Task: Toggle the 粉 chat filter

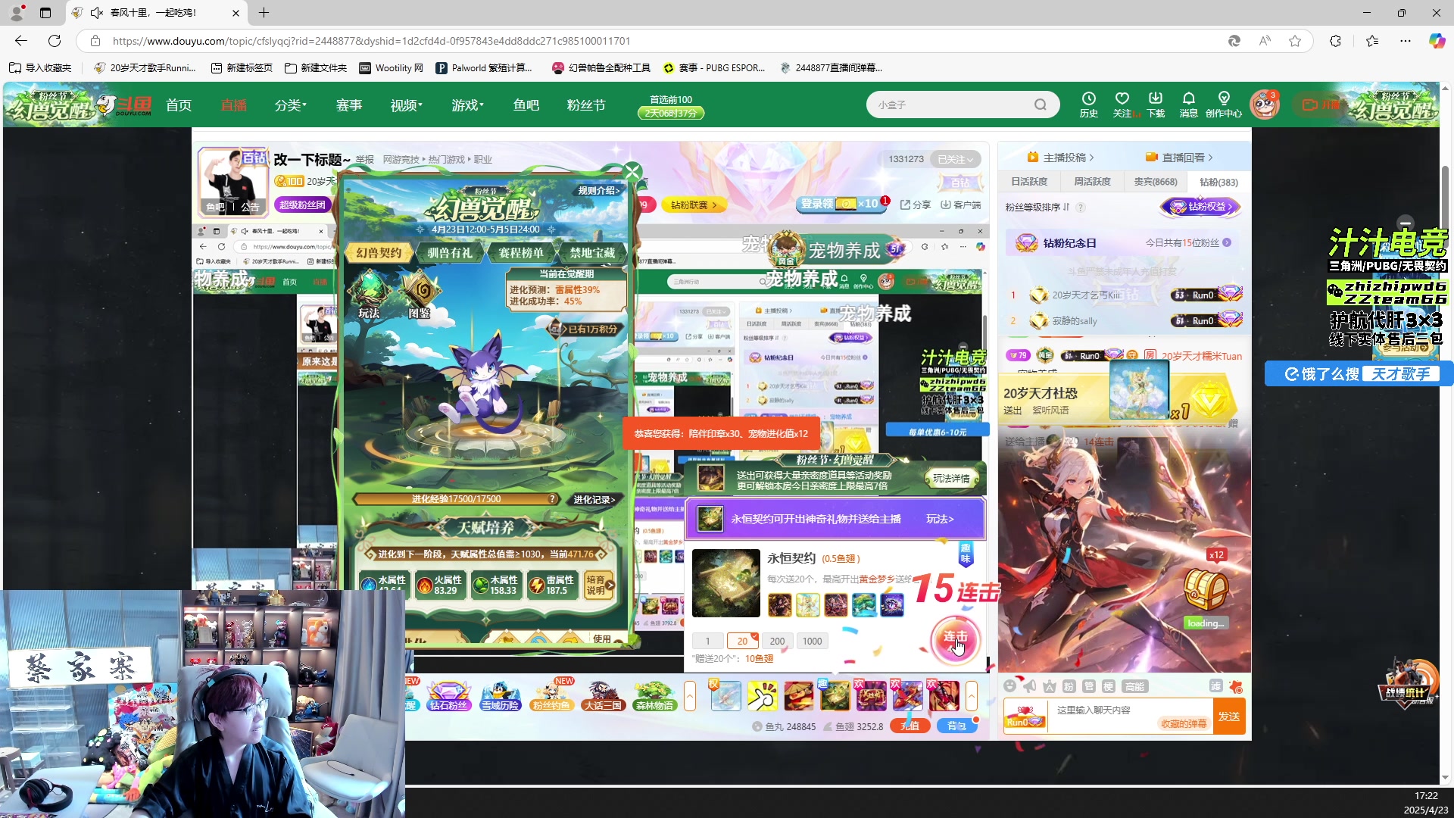Action: [x=1069, y=686]
